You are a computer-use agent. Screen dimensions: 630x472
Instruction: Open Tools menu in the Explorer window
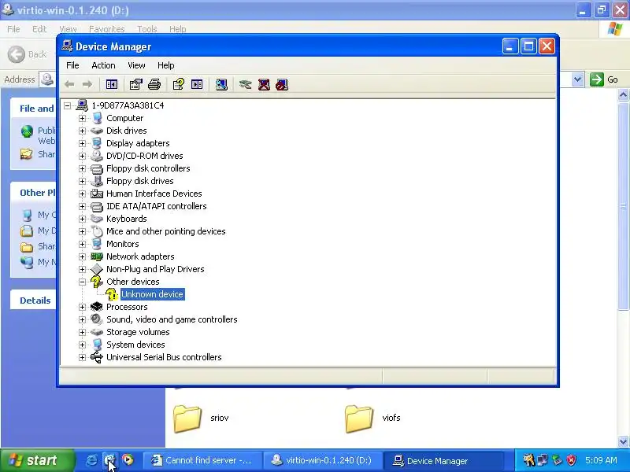pyautogui.click(x=147, y=29)
